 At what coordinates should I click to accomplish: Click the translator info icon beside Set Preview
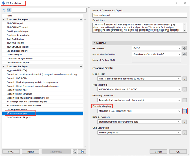75,152
